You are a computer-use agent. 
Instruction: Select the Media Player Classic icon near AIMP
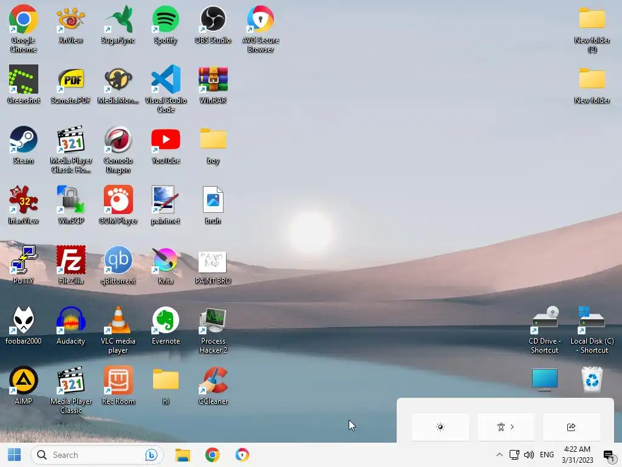point(70,390)
